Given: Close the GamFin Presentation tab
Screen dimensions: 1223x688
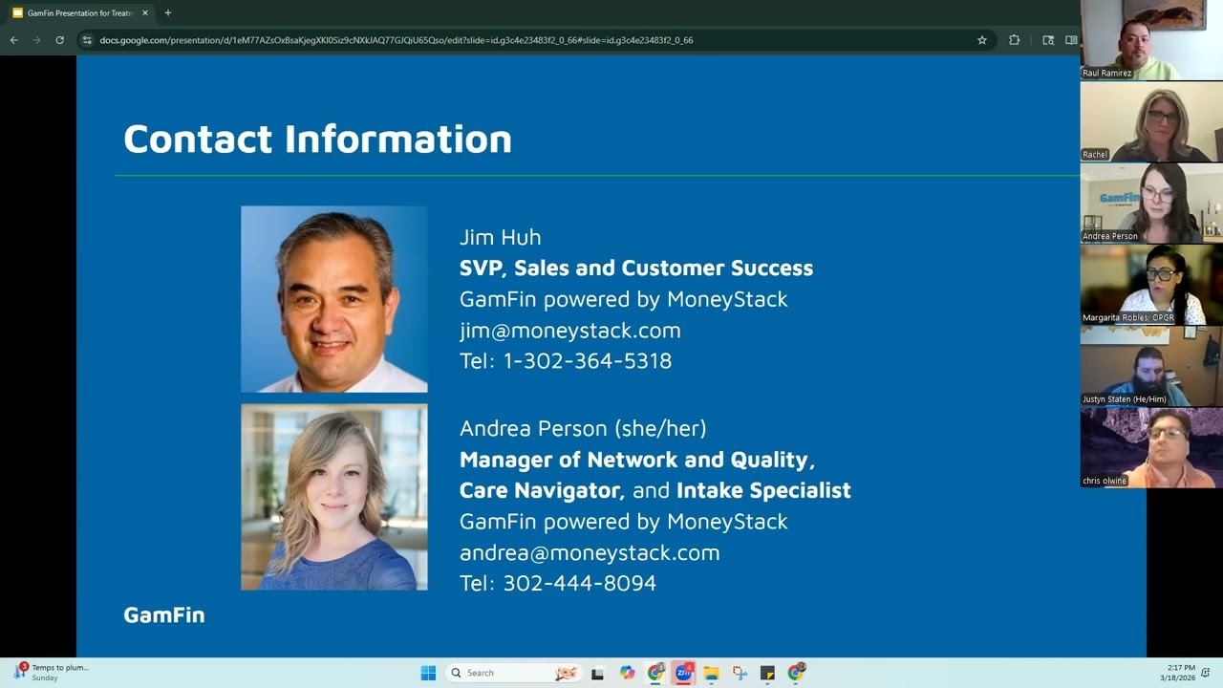Looking at the screenshot, I should (x=145, y=13).
